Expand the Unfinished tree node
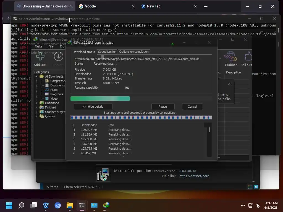283x212 pixels. pyautogui.click(x=36, y=103)
